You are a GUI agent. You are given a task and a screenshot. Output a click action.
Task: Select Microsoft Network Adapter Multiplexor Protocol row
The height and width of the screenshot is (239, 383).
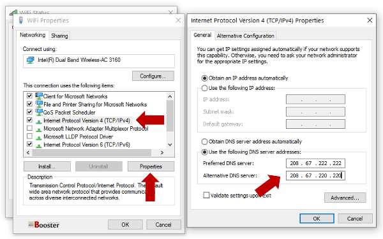pos(96,129)
